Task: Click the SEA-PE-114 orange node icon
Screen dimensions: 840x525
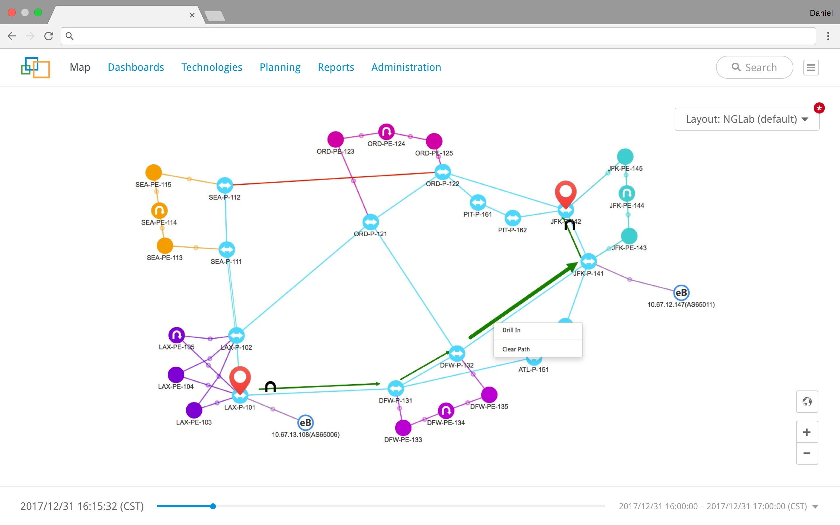Action: click(x=159, y=210)
